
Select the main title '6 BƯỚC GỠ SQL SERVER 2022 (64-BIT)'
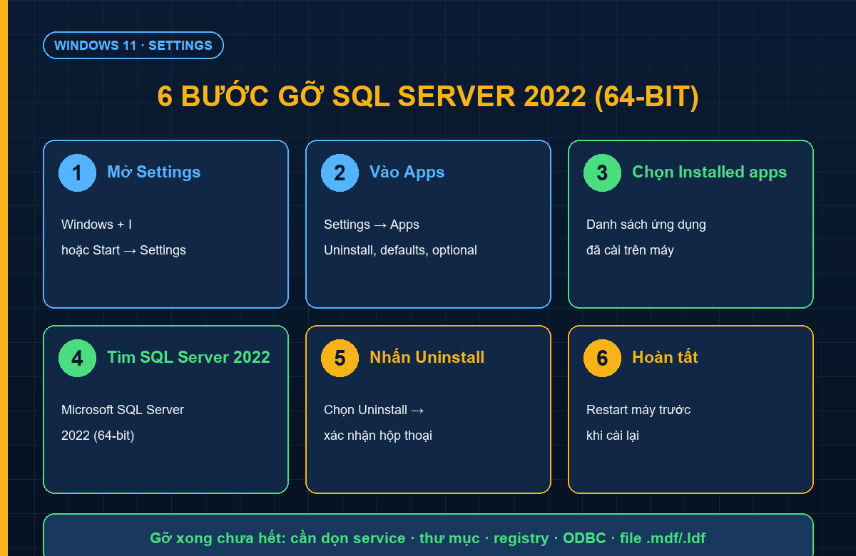tap(428, 96)
